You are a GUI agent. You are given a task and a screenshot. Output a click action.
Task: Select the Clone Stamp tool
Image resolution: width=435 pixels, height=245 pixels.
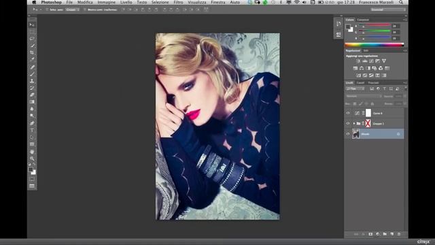click(x=32, y=81)
